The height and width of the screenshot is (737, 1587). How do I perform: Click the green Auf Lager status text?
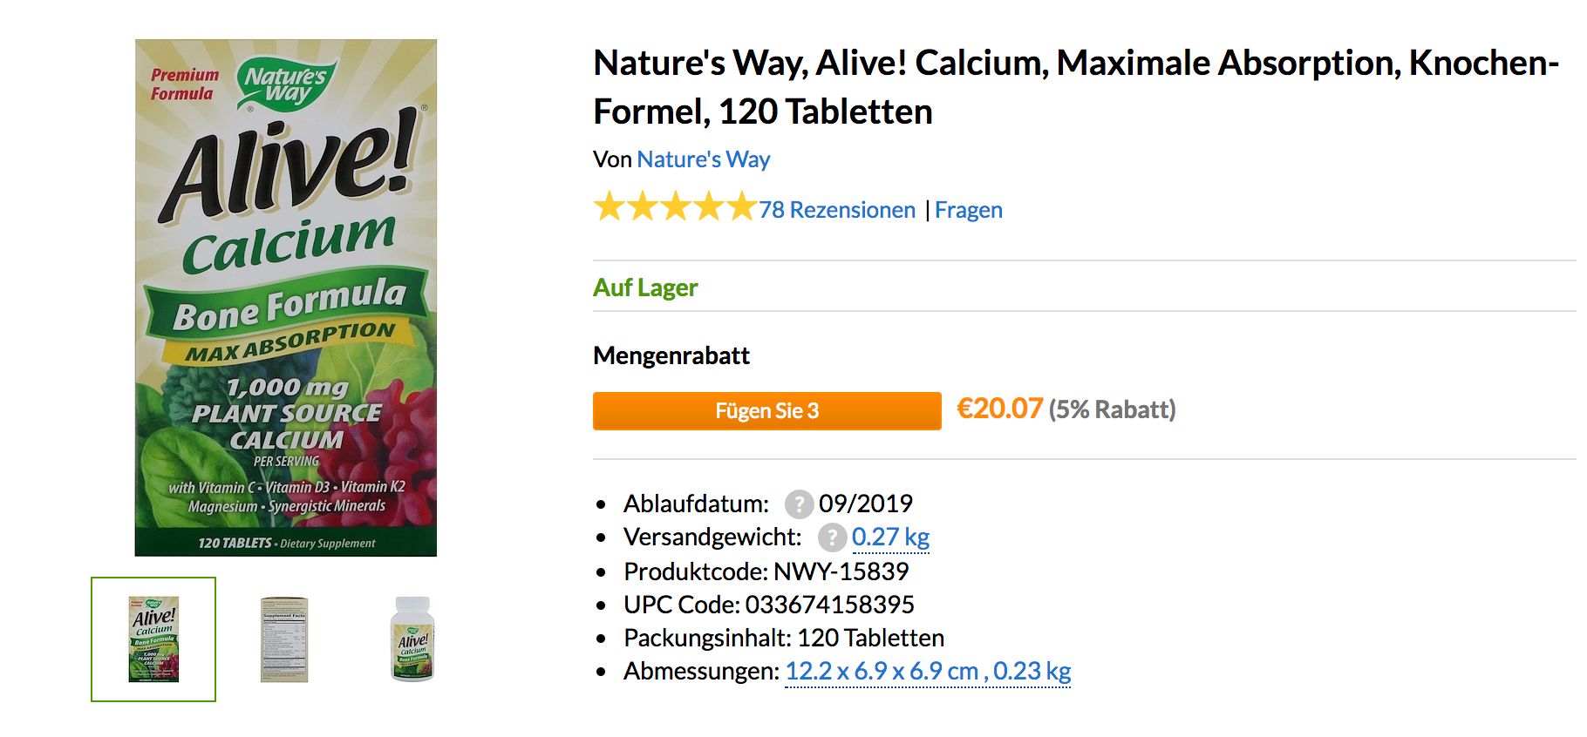(645, 287)
